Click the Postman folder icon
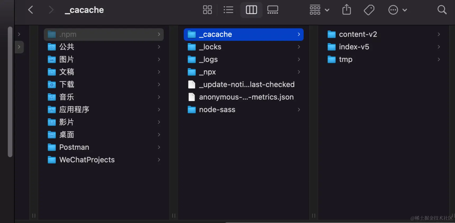 [x=52, y=147]
